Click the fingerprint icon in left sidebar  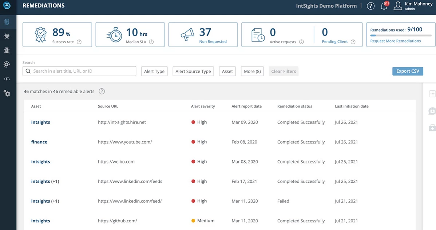click(x=7, y=22)
